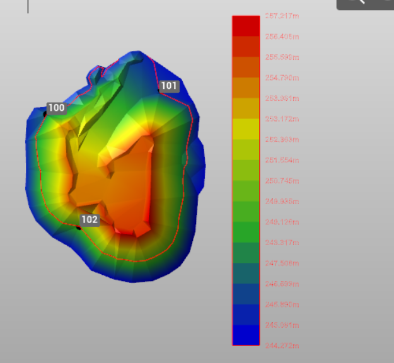Select point marker labeled 101
The image size is (394, 363).
click(x=169, y=86)
